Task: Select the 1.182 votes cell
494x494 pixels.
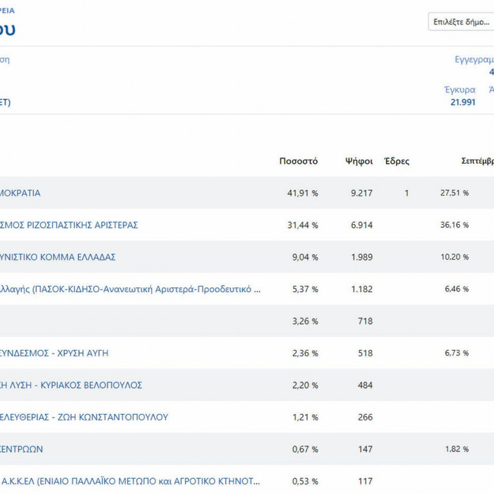Action: coord(361,289)
